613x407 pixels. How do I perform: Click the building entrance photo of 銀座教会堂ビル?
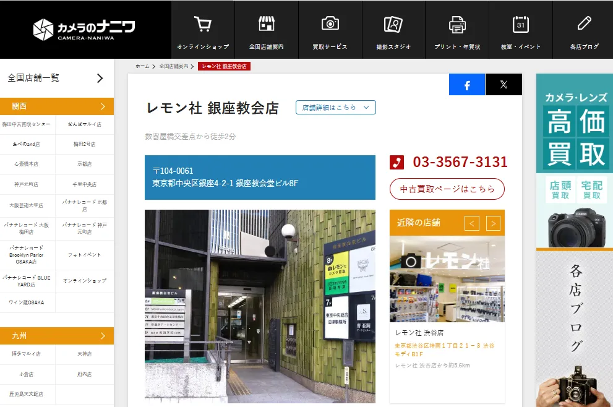[260, 307]
